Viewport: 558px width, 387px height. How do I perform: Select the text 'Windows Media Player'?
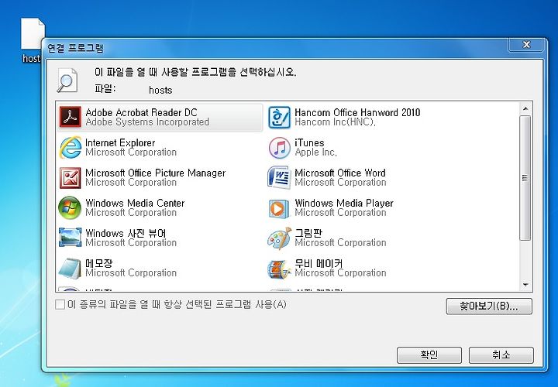(344, 204)
